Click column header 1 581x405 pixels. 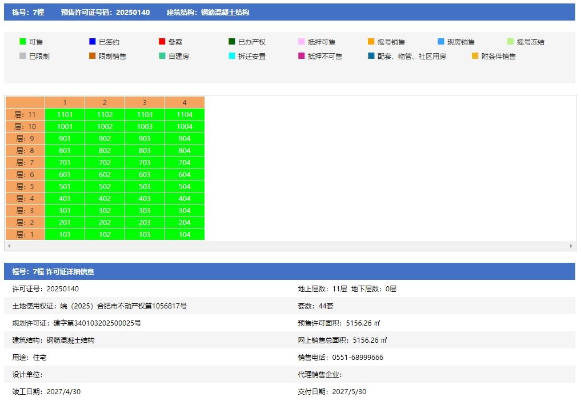point(65,102)
